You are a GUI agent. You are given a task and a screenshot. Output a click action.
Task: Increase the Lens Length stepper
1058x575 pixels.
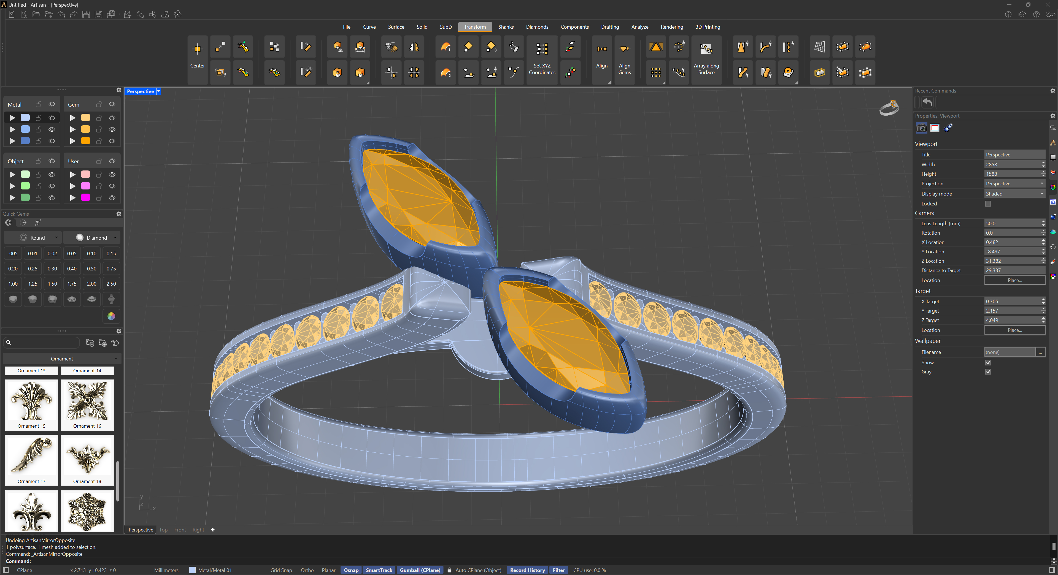click(x=1043, y=222)
